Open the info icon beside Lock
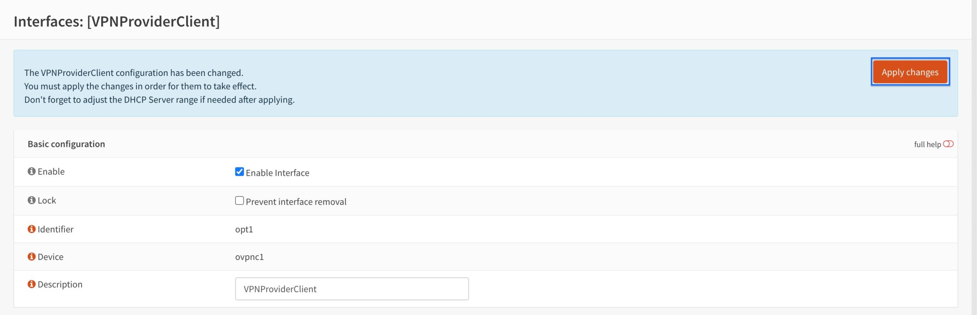977x315 pixels. click(x=31, y=200)
